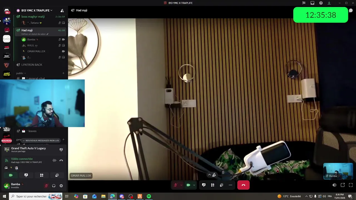Collapse the public channel category
This screenshot has width=356, height=200.
tap(21, 73)
